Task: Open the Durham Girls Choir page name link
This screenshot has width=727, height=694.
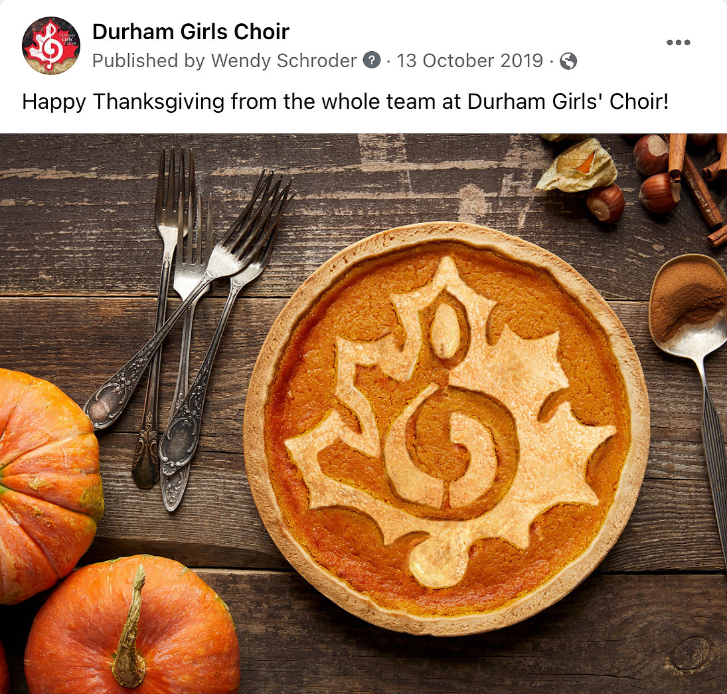Action: coord(191,32)
